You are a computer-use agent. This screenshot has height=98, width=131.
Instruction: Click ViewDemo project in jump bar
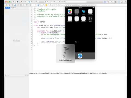(41, 5)
